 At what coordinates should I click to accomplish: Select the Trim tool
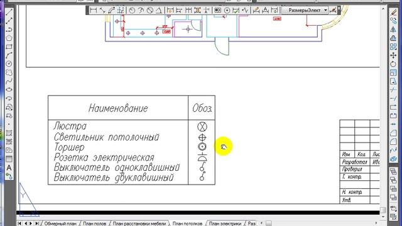393,90
